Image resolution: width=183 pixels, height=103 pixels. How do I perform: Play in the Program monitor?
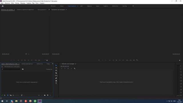pyautogui.click(x=116, y=60)
